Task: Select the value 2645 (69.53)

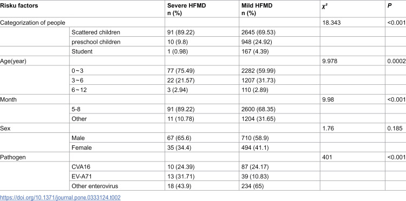Action: click(x=256, y=32)
